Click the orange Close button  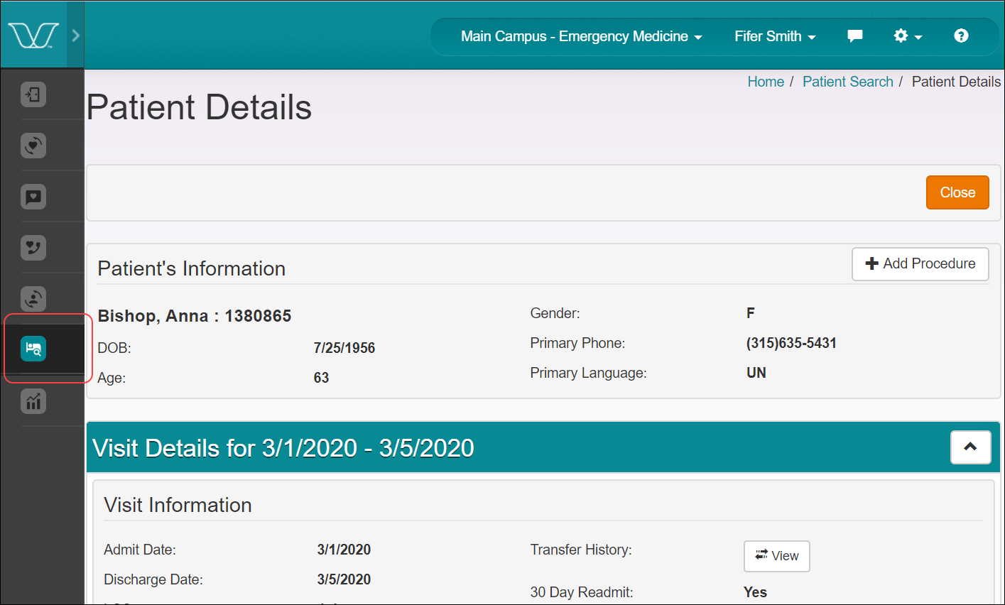[x=957, y=192]
